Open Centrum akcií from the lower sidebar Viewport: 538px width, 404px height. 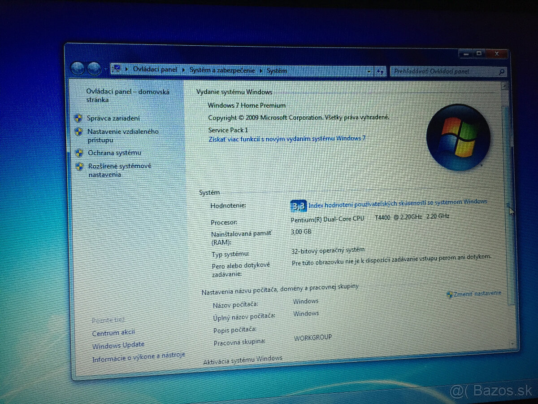click(x=113, y=332)
